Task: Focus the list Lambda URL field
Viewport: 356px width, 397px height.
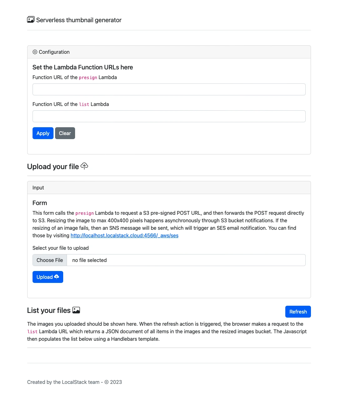Action: tap(169, 116)
